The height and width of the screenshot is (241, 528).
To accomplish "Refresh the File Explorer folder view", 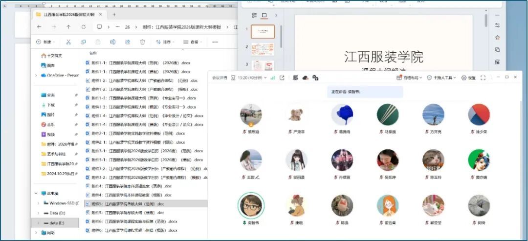I will (84, 27).
